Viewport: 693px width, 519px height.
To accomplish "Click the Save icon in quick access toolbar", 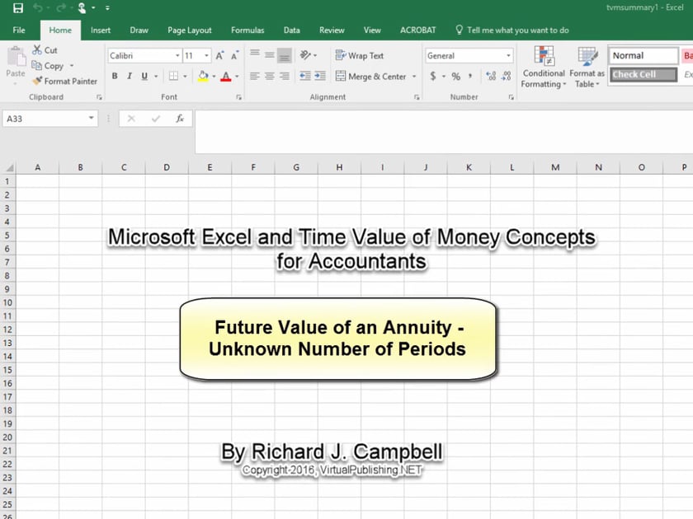I will 17,8.
